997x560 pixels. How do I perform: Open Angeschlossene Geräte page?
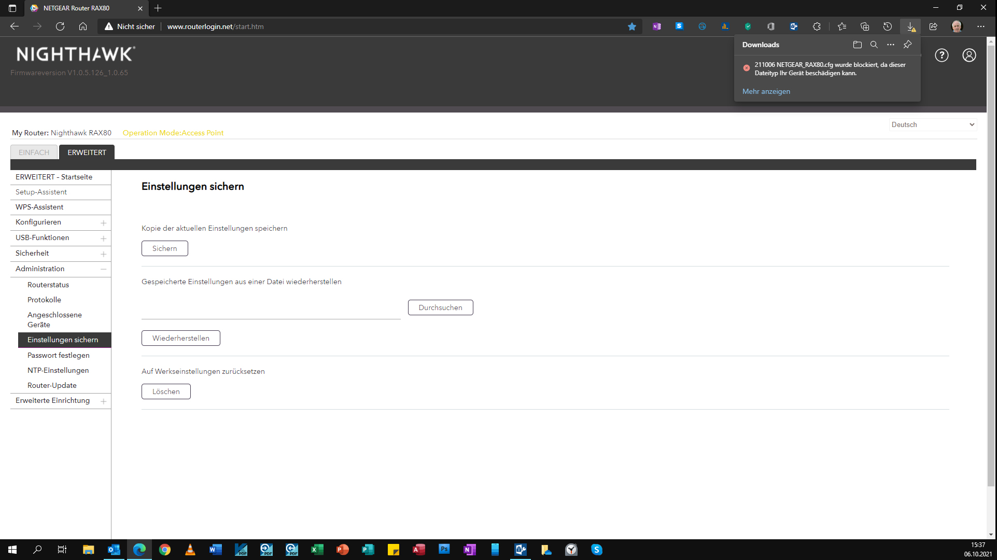coord(54,319)
